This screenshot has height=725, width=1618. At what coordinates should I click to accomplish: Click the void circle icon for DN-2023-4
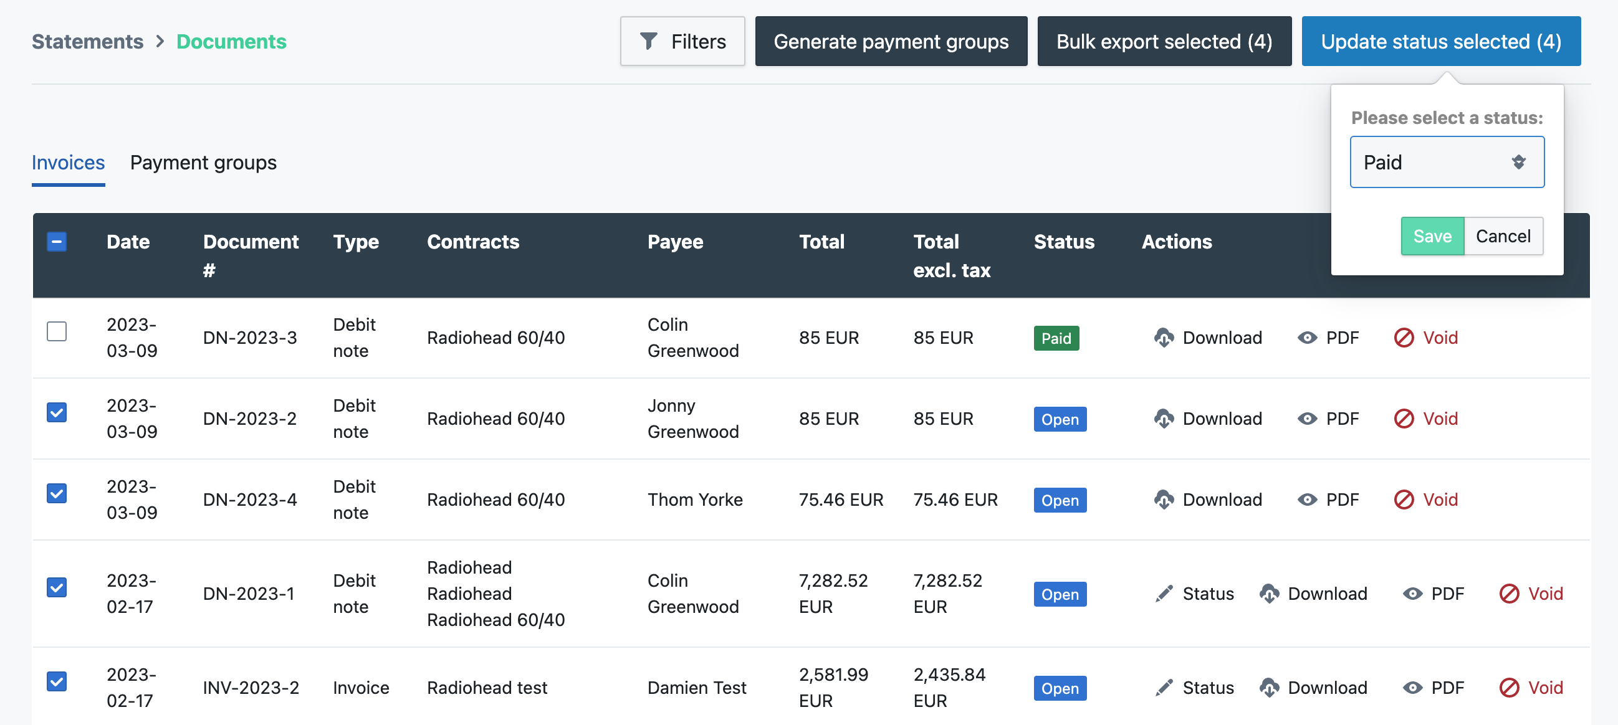1403,500
